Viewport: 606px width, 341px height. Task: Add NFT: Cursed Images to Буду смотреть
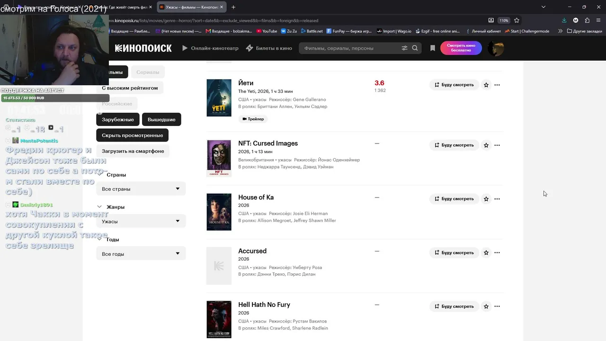[x=454, y=145]
